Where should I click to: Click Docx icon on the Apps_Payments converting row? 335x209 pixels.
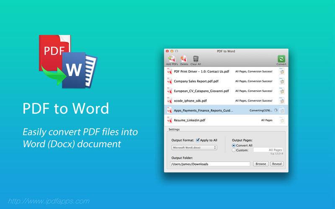pos(282,110)
